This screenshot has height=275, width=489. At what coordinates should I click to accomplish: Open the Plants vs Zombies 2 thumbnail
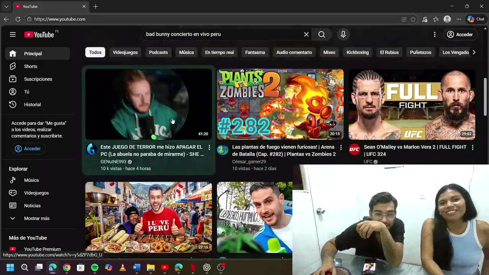pos(280,104)
